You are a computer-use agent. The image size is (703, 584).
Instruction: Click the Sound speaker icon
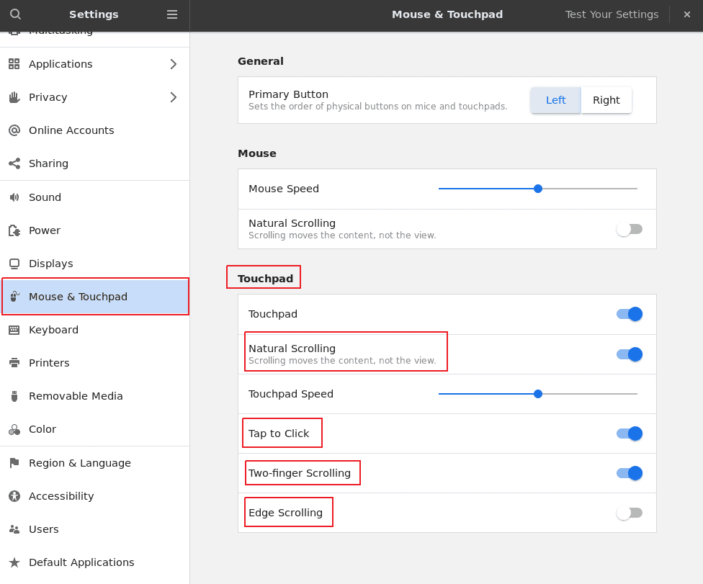14,197
